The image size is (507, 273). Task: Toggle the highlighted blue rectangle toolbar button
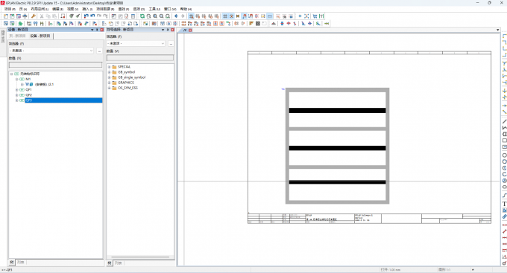tap(270, 16)
